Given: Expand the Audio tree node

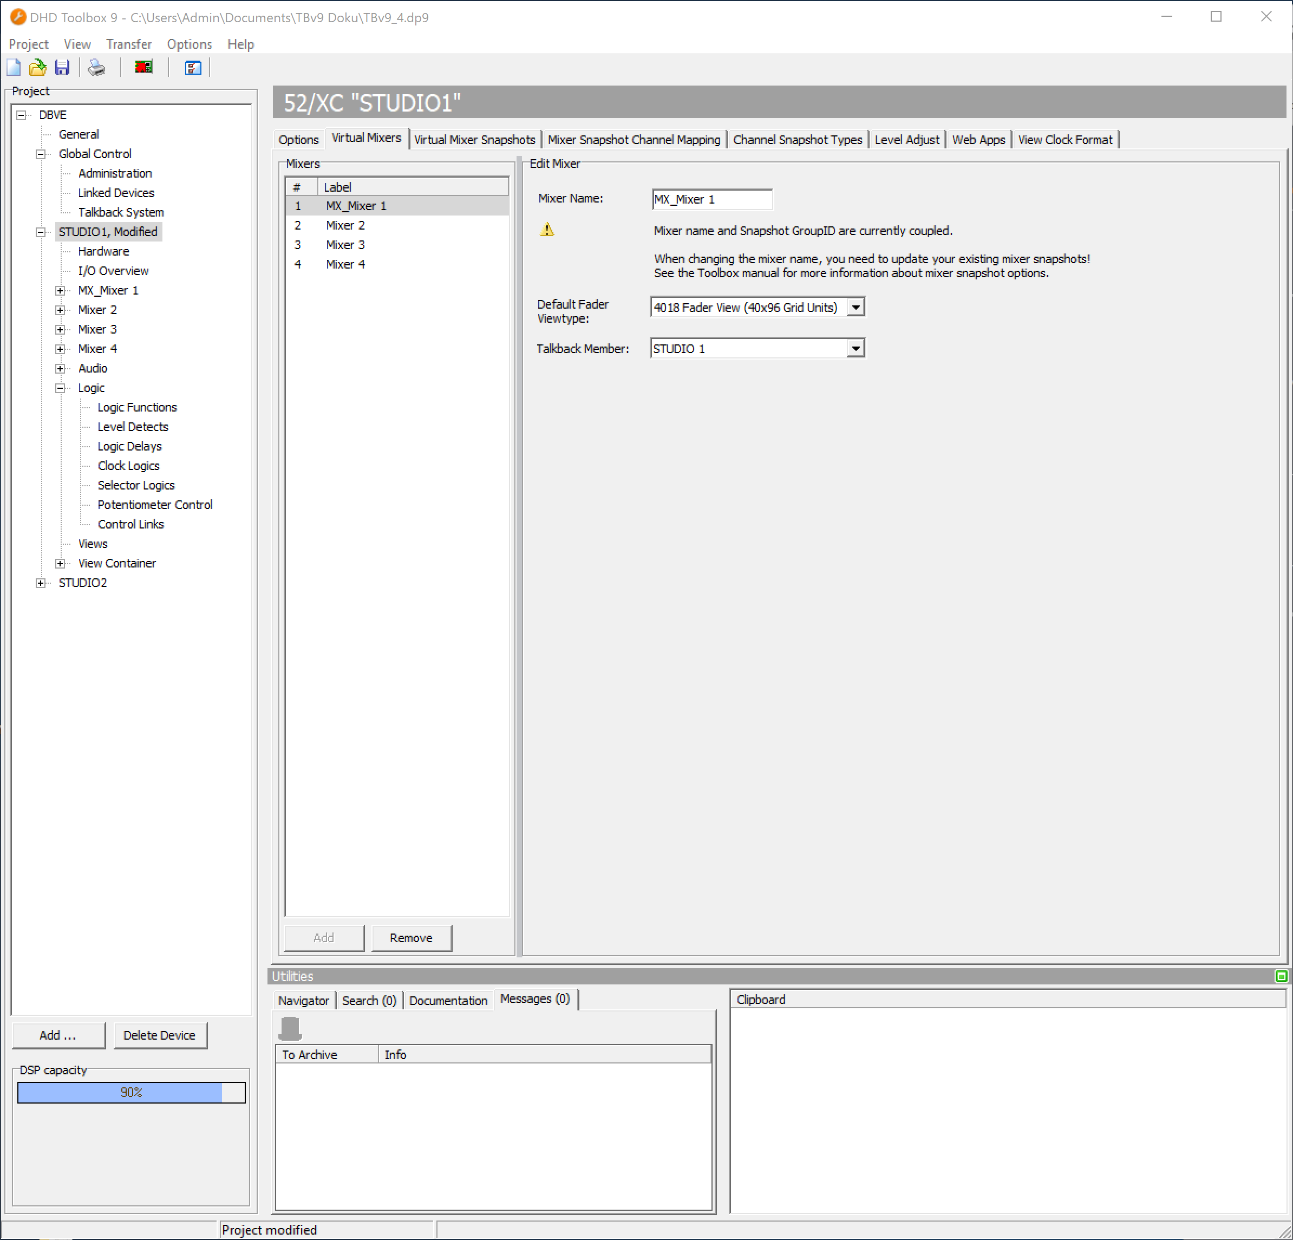Looking at the screenshot, I should pos(60,368).
